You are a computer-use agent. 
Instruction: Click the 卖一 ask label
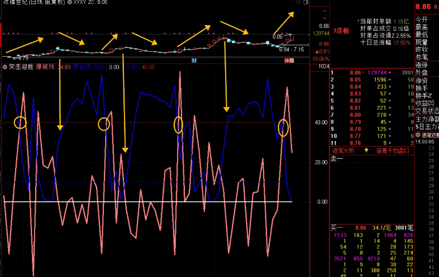[337, 158]
